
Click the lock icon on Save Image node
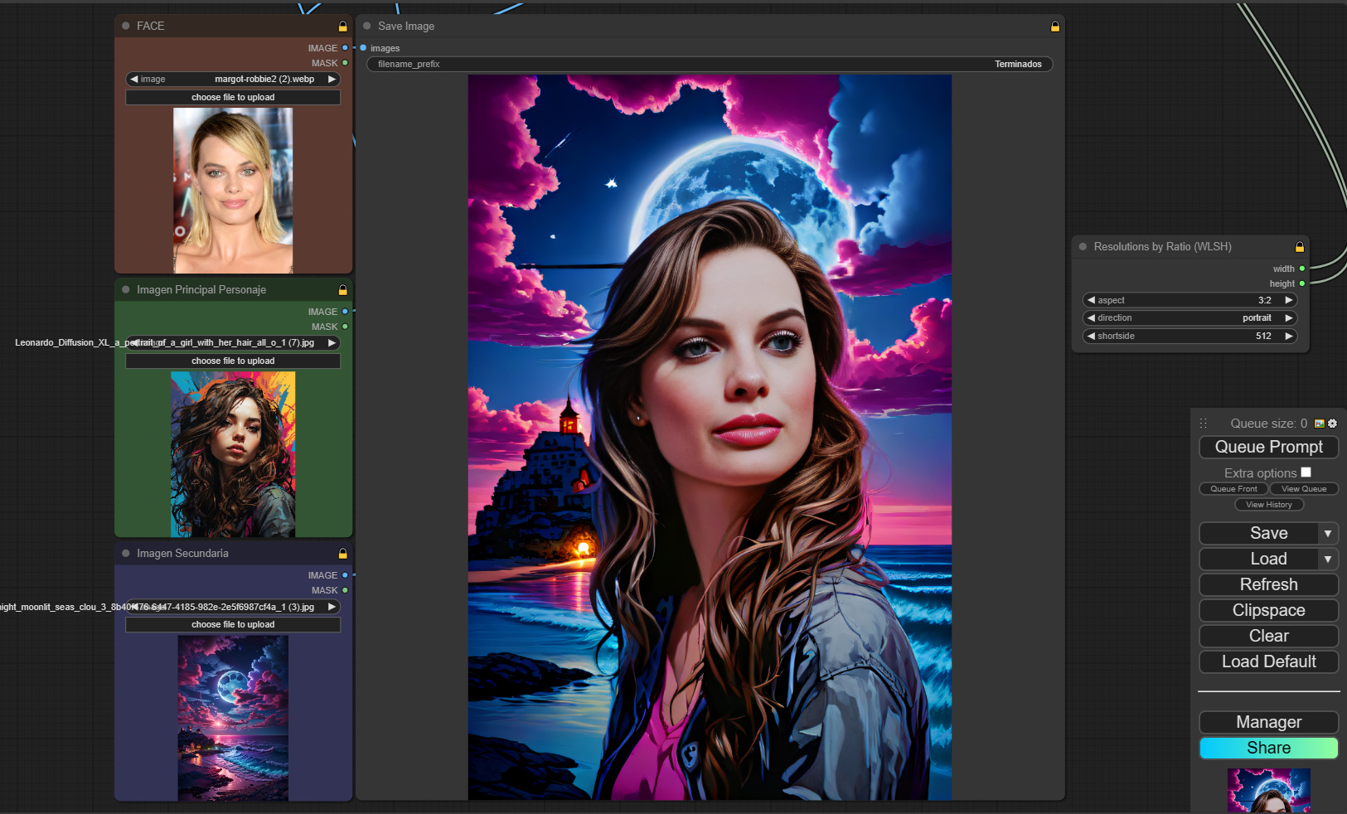pyautogui.click(x=1055, y=27)
